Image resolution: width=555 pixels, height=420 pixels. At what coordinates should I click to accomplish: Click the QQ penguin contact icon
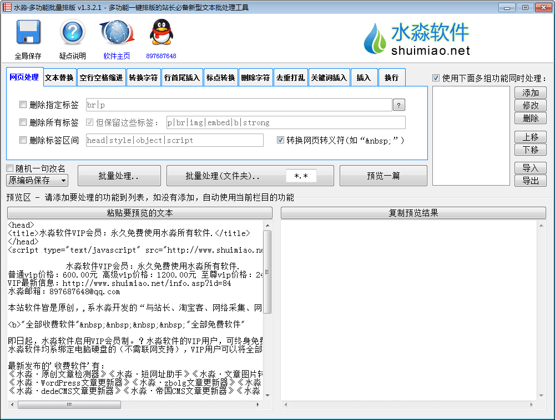point(161,32)
